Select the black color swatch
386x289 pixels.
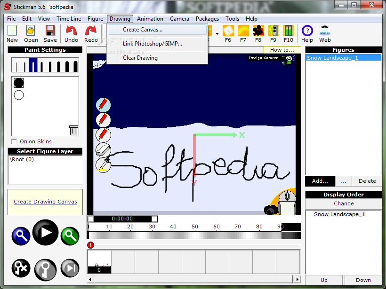pyautogui.click(x=19, y=83)
